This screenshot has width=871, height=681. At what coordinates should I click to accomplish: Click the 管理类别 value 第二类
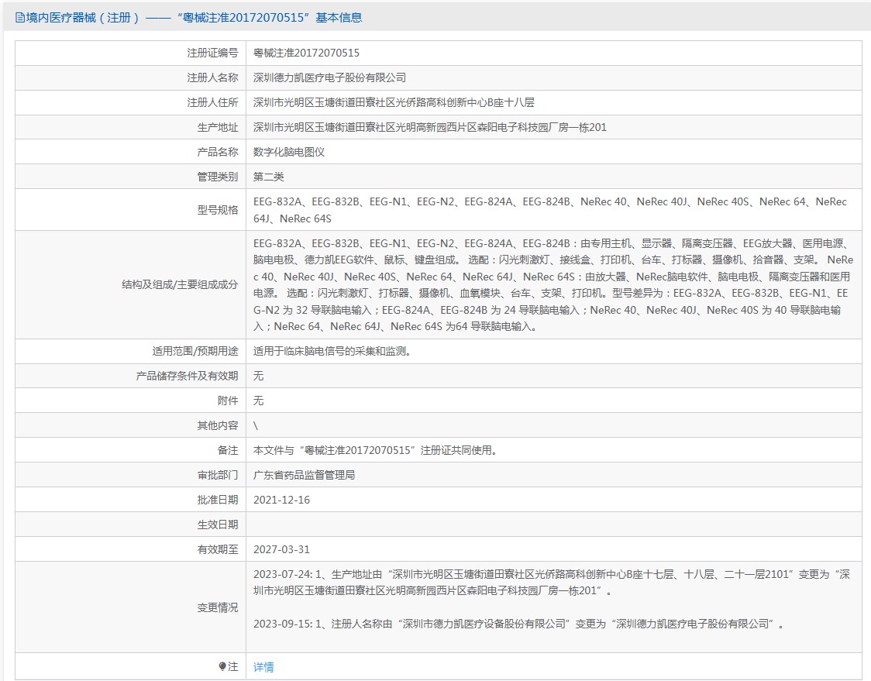click(x=269, y=177)
